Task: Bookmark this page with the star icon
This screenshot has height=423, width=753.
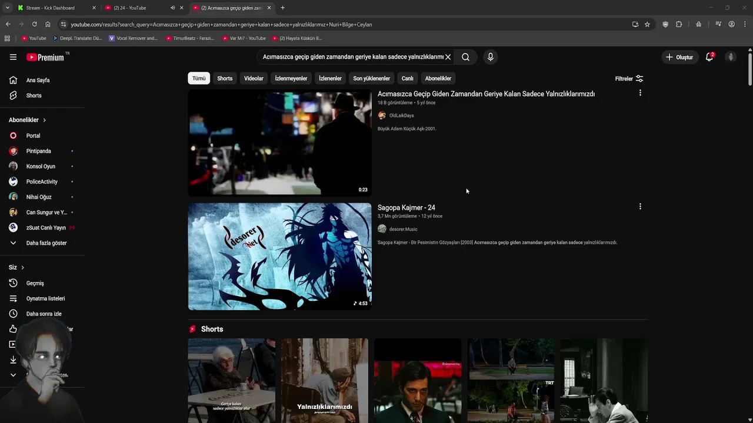Action: point(647,24)
